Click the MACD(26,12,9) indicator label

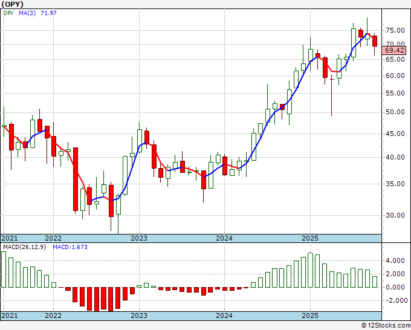tap(24, 247)
